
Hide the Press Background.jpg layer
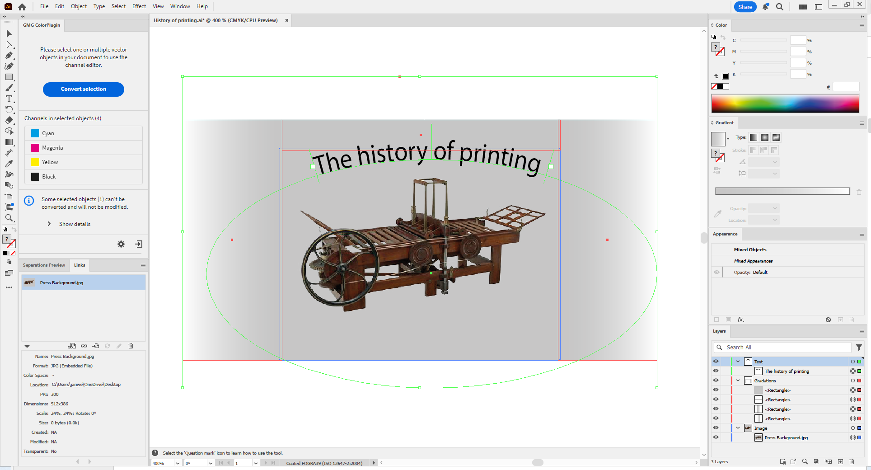[716, 437]
